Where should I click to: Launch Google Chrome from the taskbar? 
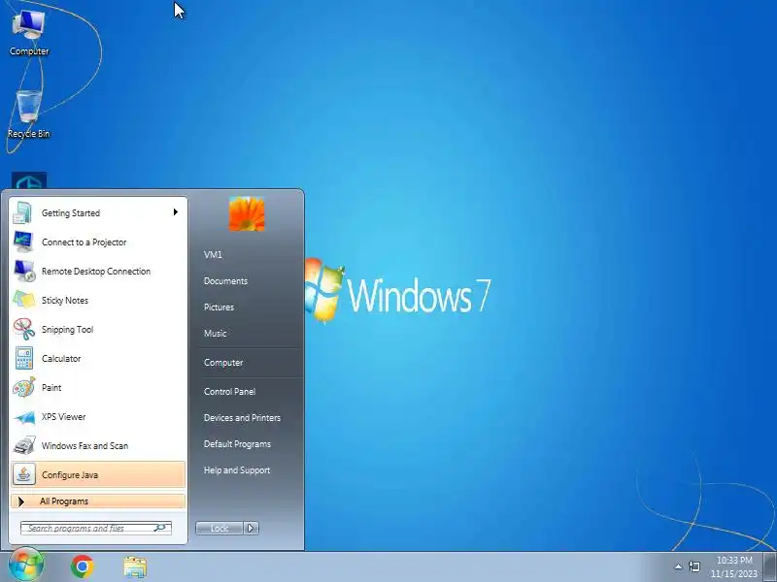83,566
